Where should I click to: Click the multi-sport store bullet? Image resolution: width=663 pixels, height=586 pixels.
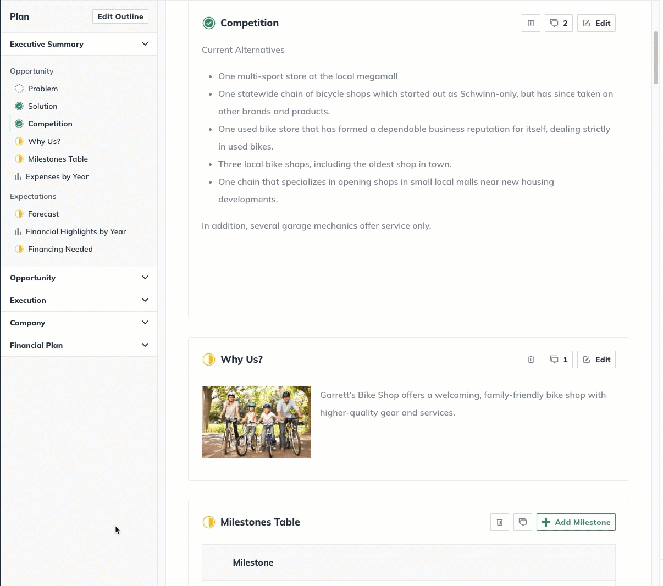click(308, 76)
